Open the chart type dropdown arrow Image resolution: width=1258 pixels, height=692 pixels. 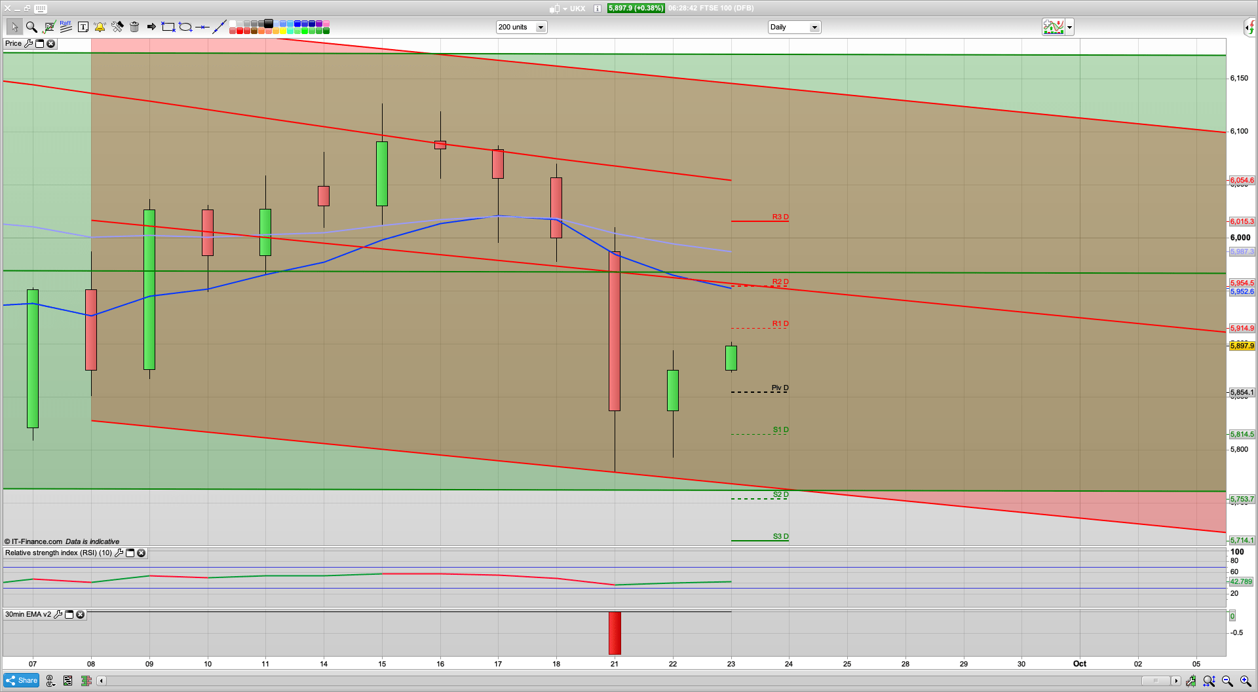tap(1069, 27)
